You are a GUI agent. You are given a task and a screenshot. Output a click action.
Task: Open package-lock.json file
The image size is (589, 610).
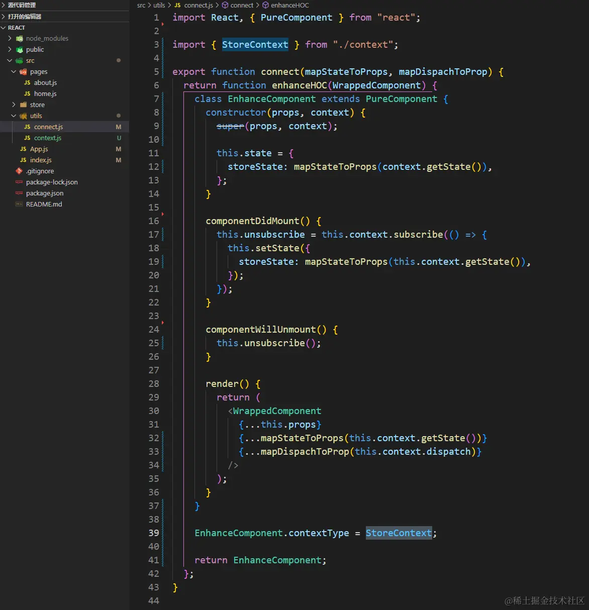click(52, 182)
